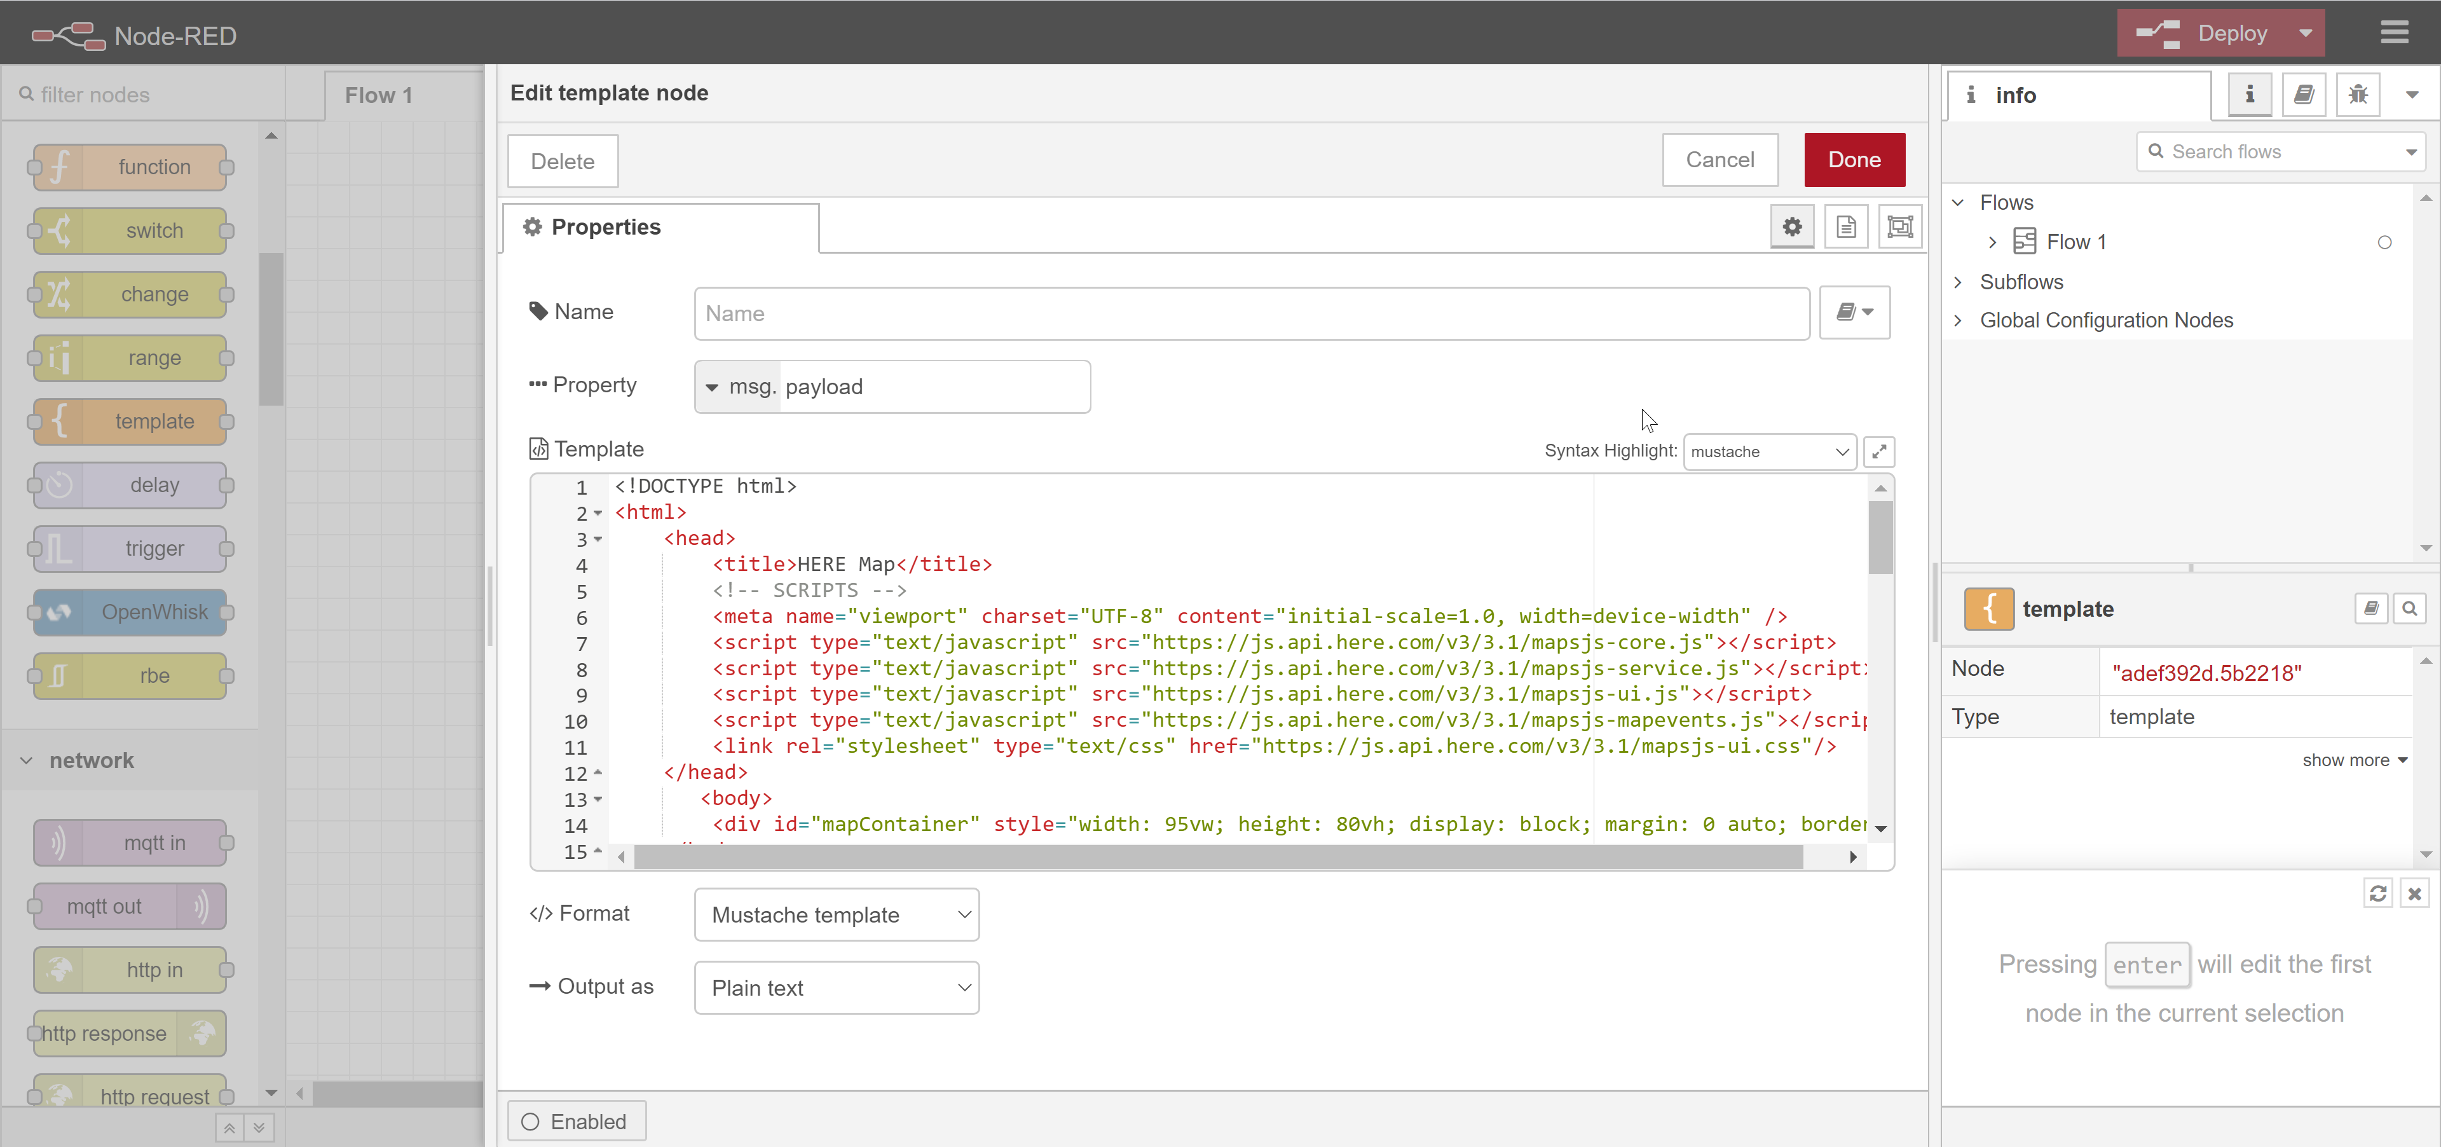Image resolution: width=2441 pixels, height=1147 pixels.
Task: Open the Deploy options dropdown arrow
Action: (x=2306, y=32)
